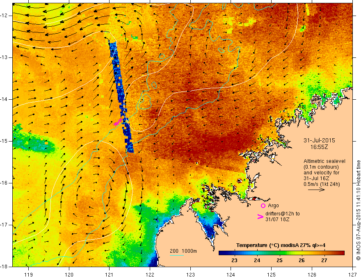Click the cyan bathymetry legend line
361x279 pixels.
177,255
